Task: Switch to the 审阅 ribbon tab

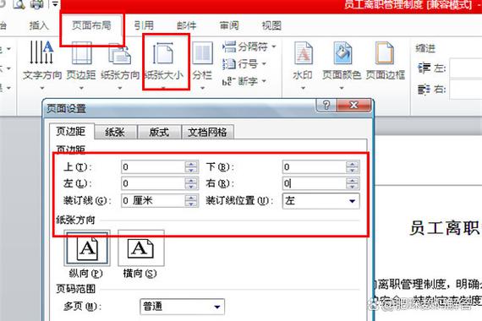Action: (x=229, y=25)
